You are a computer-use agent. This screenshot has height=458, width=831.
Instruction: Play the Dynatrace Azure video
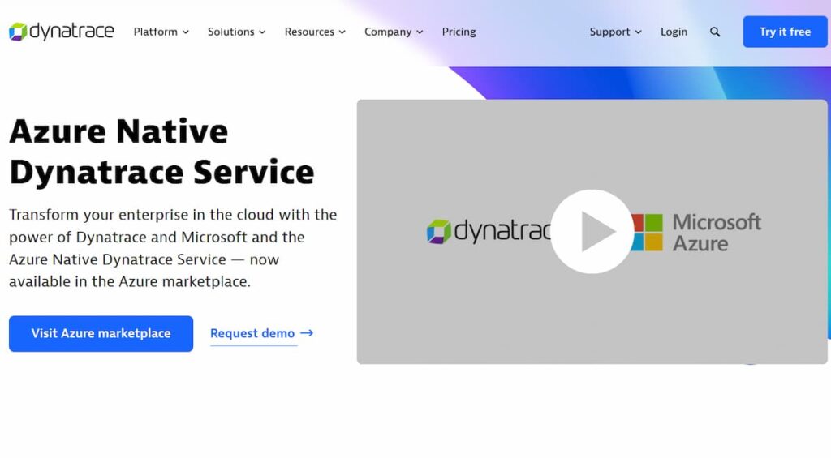click(x=592, y=231)
